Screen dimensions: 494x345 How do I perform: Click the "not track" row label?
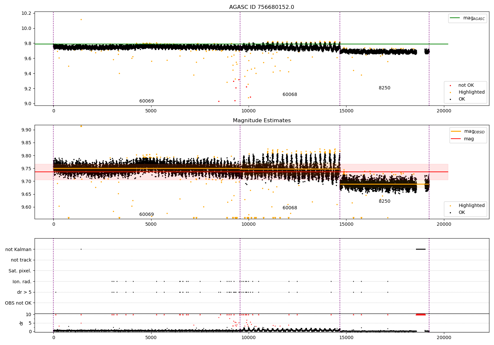click(21, 260)
